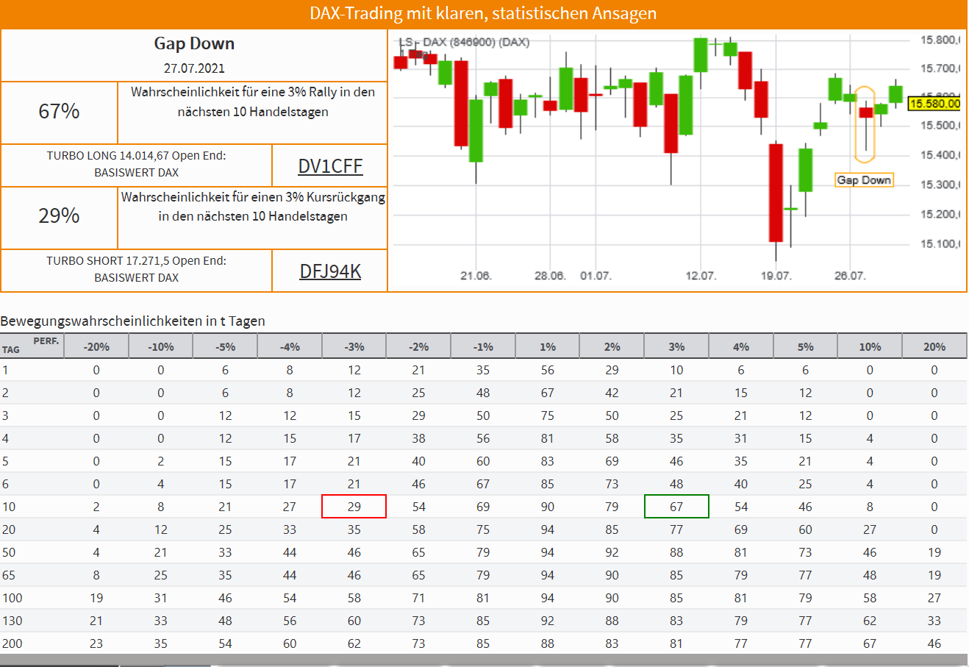This screenshot has height=667, width=969.
Task: Click the Gap Down annotation label in chart
Action: click(x=864, y=180)
